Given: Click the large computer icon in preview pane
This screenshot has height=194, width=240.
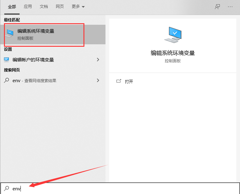Looking at the screenshot, I should (x=173, y=35).
